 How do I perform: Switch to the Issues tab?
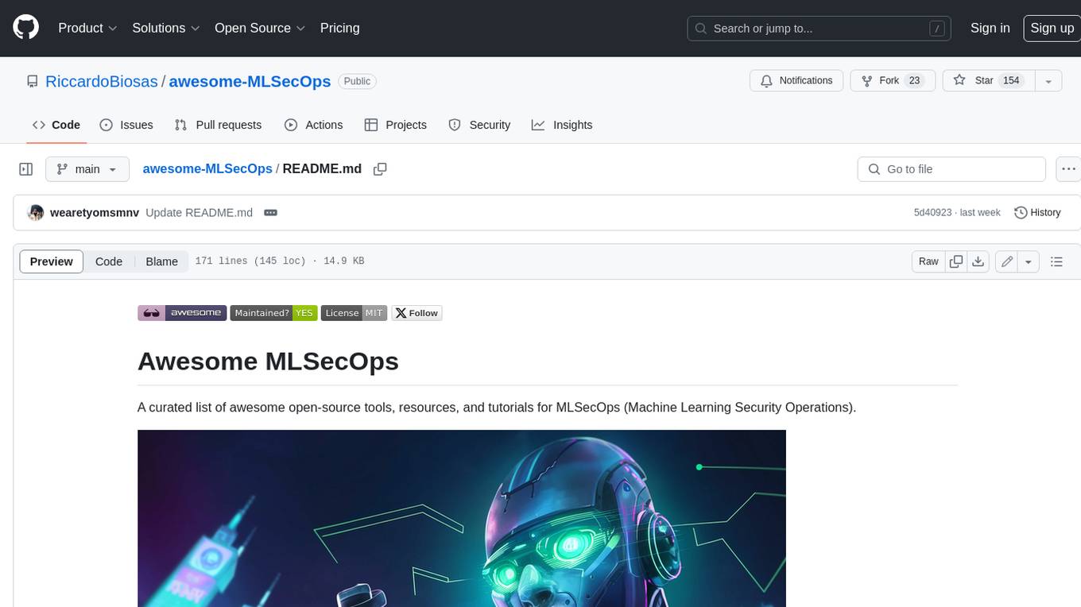point(126,125)
